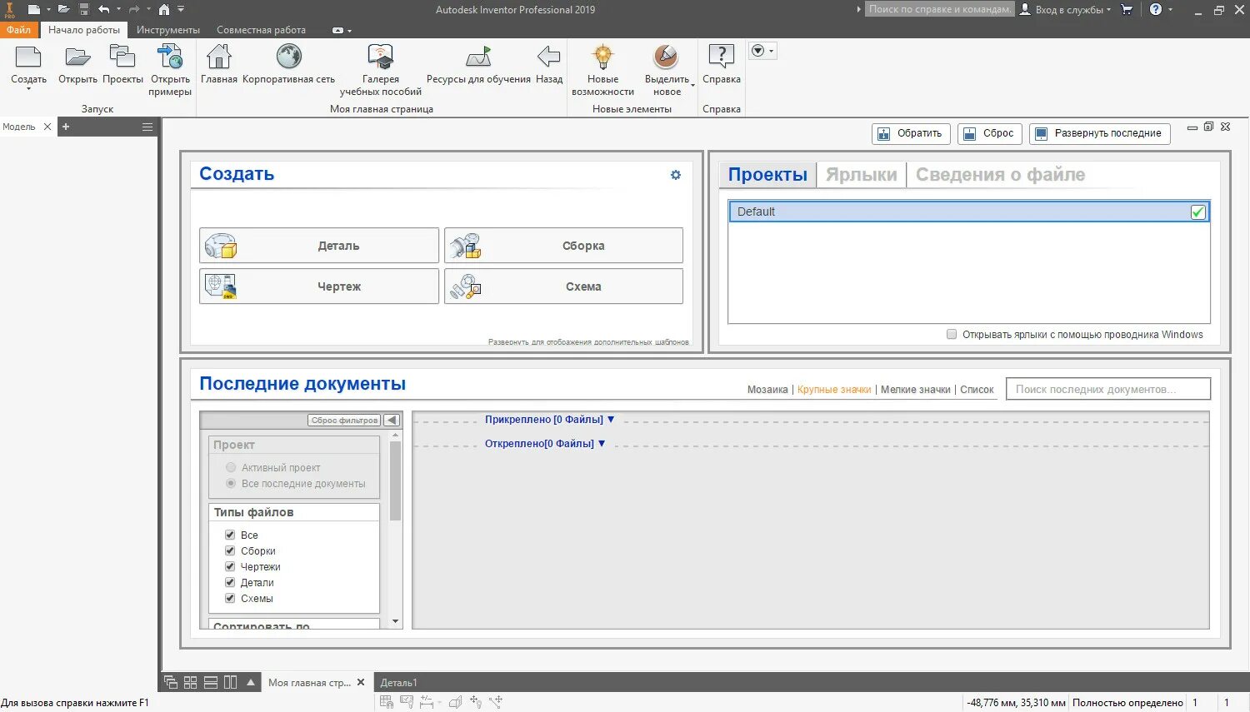Open Корпоративная сеть globe icon
Screen dimensions: 1250x712
(288, 57)
